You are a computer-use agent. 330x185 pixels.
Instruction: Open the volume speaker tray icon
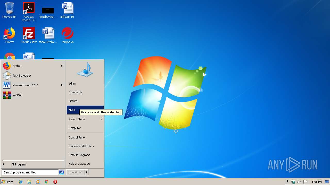[299, 182]
